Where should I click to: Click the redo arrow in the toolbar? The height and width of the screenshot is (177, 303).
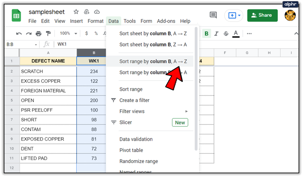point(29,34)
